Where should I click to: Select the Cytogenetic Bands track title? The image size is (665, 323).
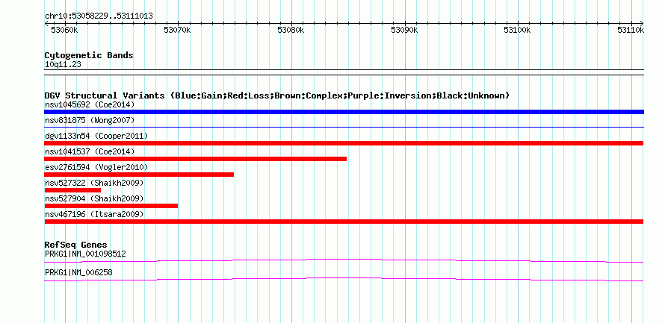tap(89, 55)
